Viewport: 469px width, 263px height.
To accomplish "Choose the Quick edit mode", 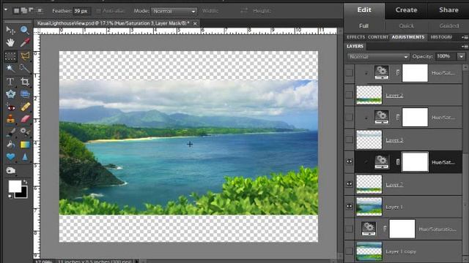I will click(406, 26).
